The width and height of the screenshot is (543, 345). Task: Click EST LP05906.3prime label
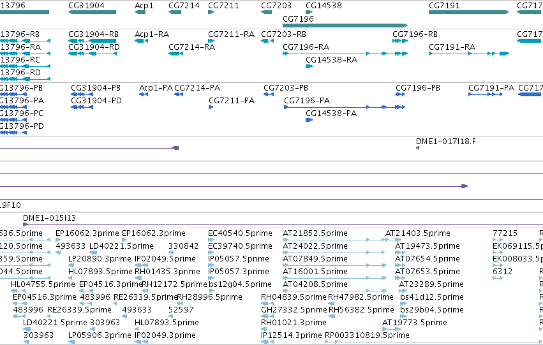100,335
